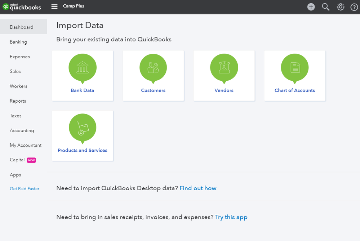Click the Find out how link
360x241 pixels.
tap(198, 188)
